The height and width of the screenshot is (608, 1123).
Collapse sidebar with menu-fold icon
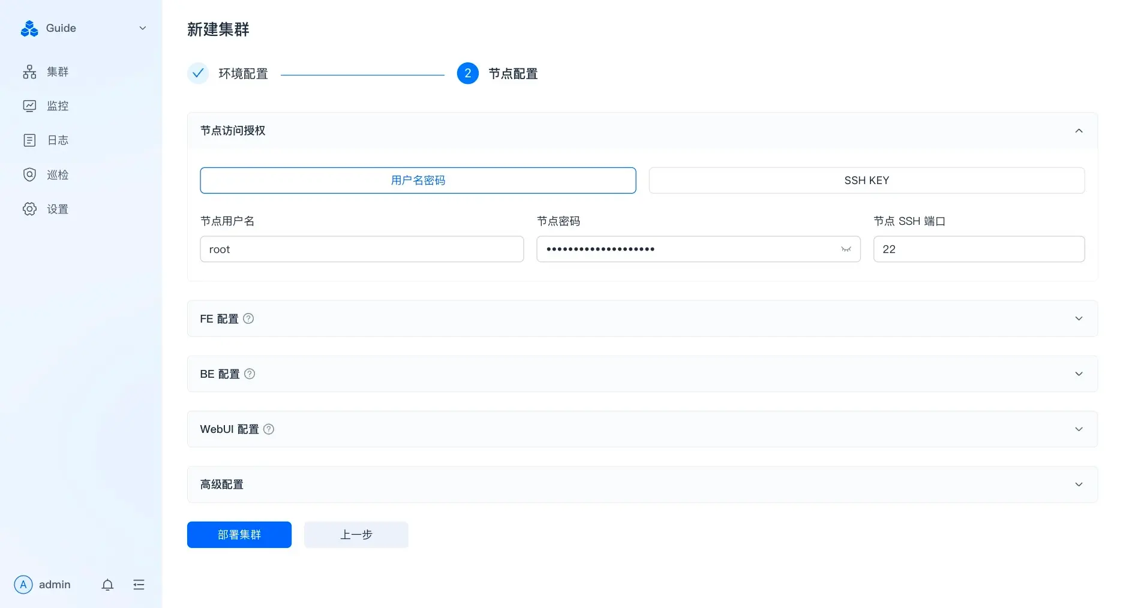point(139,585)
